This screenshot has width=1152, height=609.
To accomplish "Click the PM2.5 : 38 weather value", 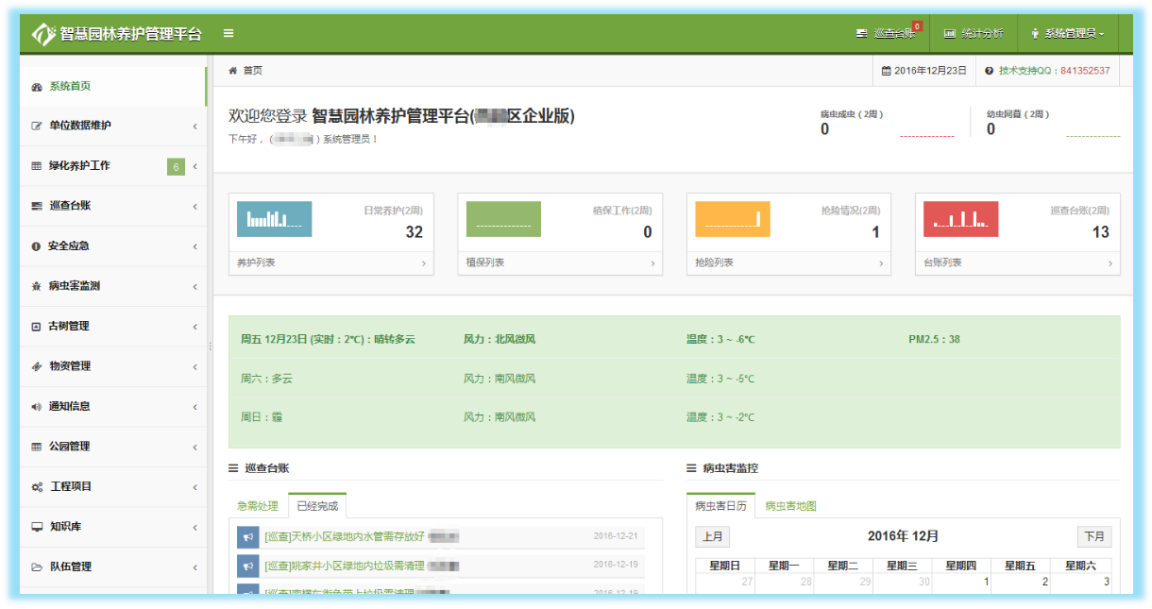I will [x=935, y=340].
